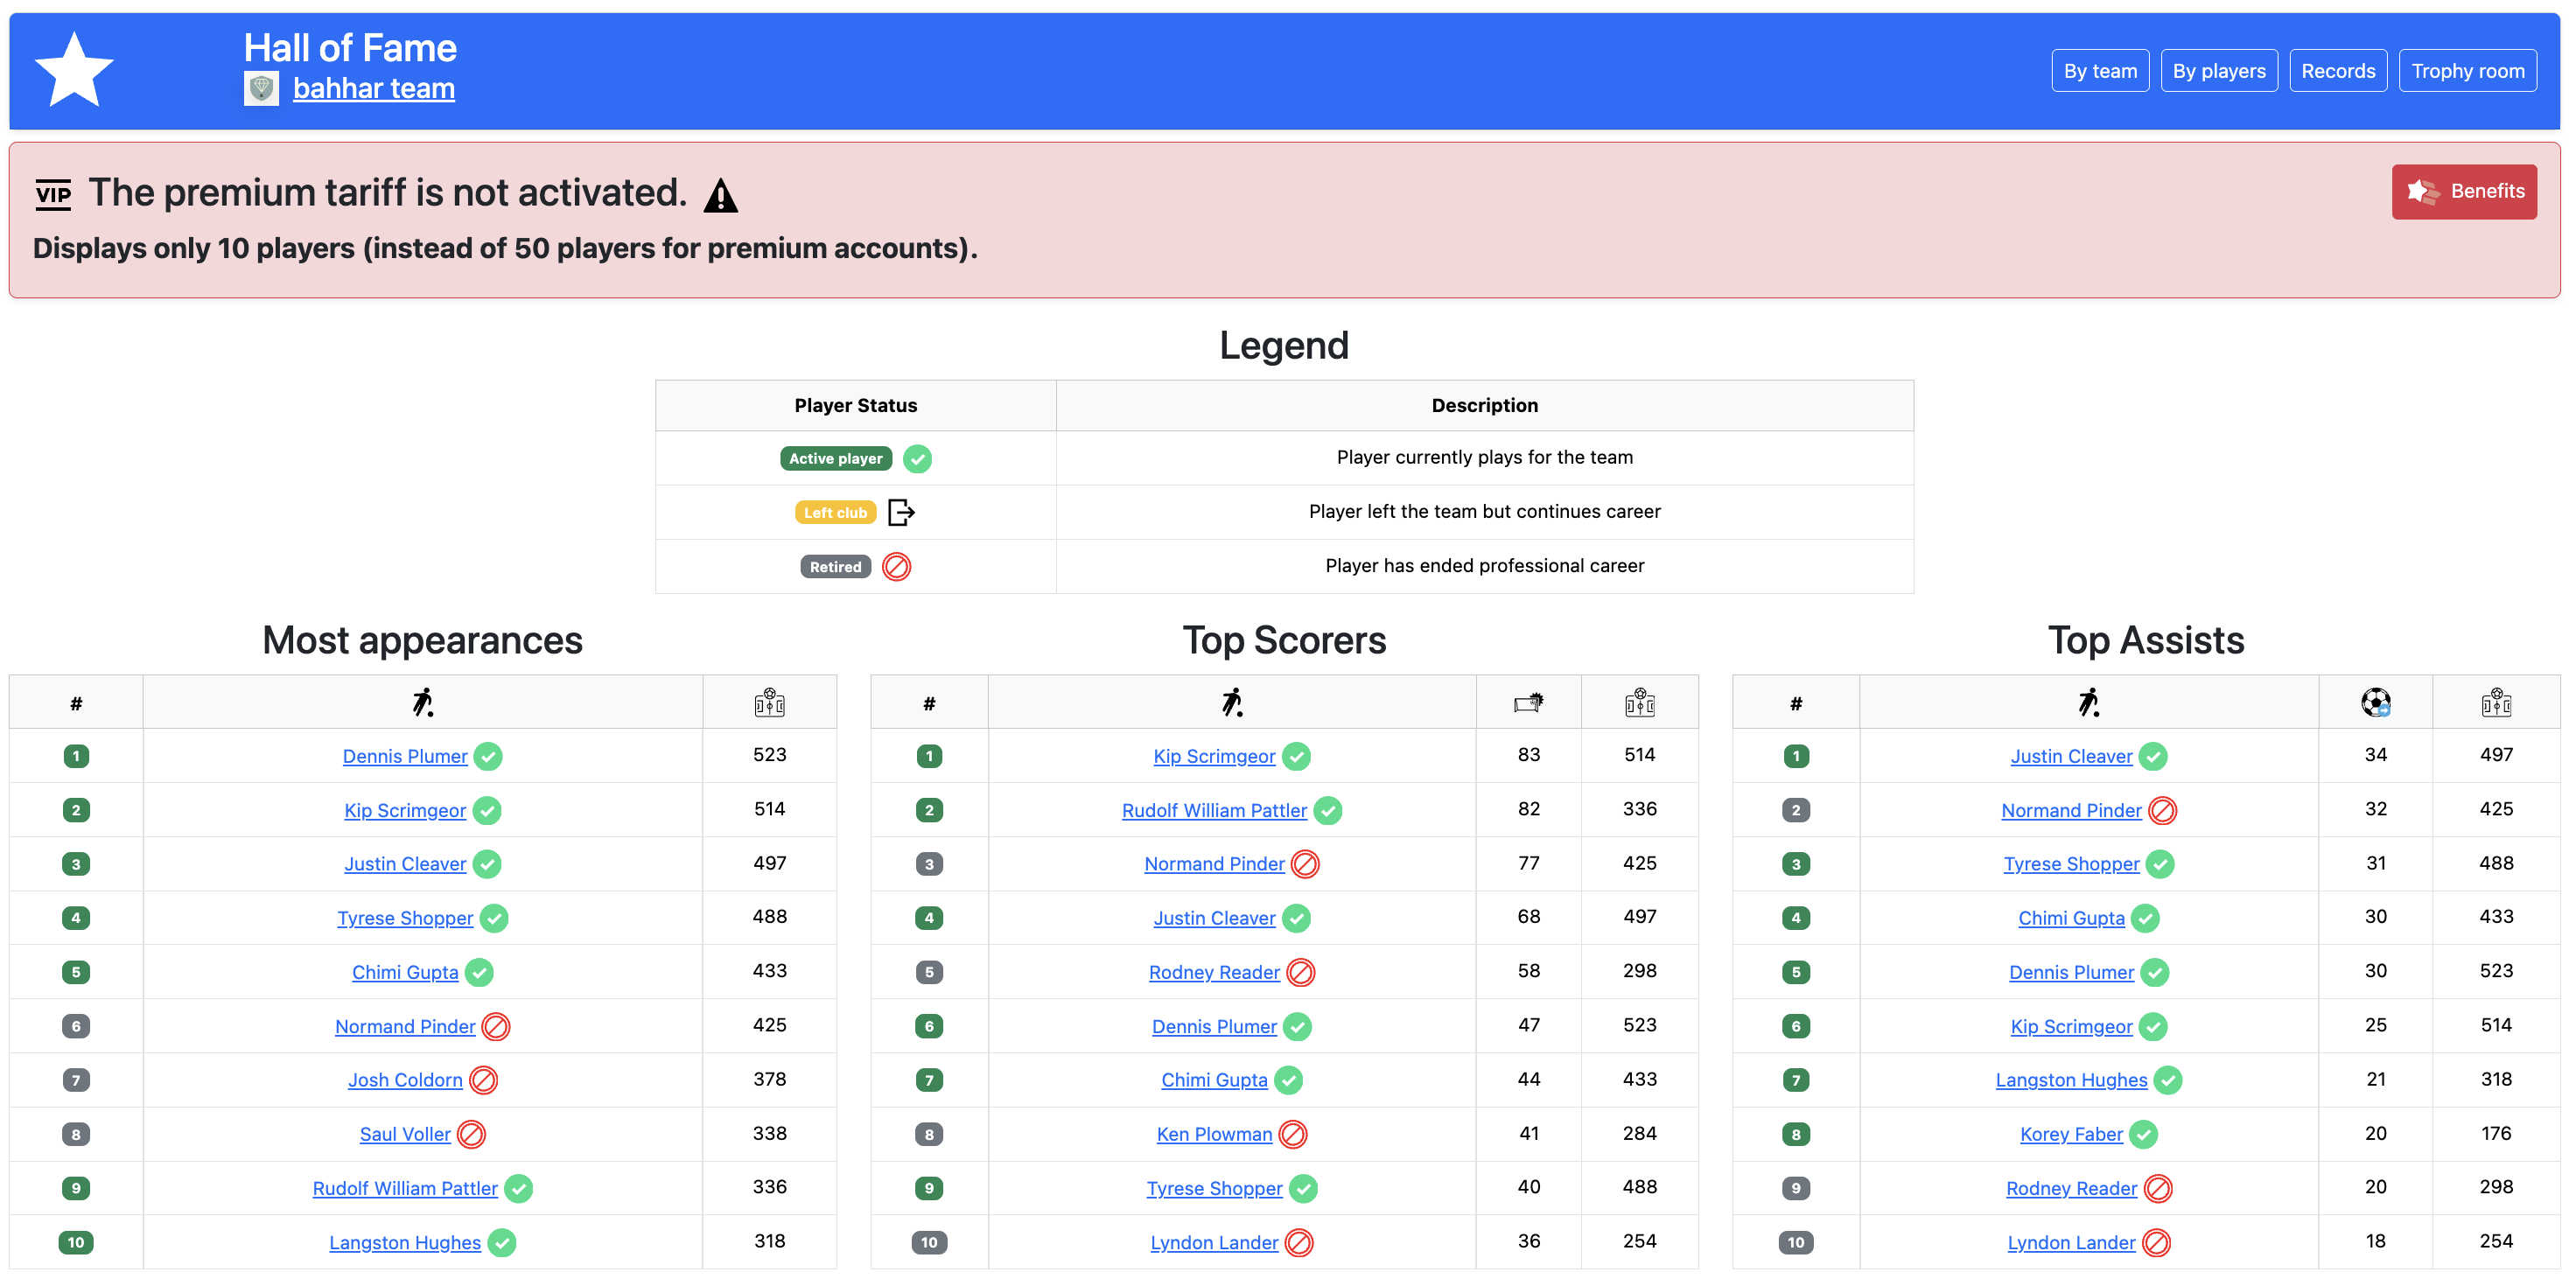Click the 83 goals value for Kip Scrimgeor
This screenshot has width=2576, height=1279.
pos(1528,755)
